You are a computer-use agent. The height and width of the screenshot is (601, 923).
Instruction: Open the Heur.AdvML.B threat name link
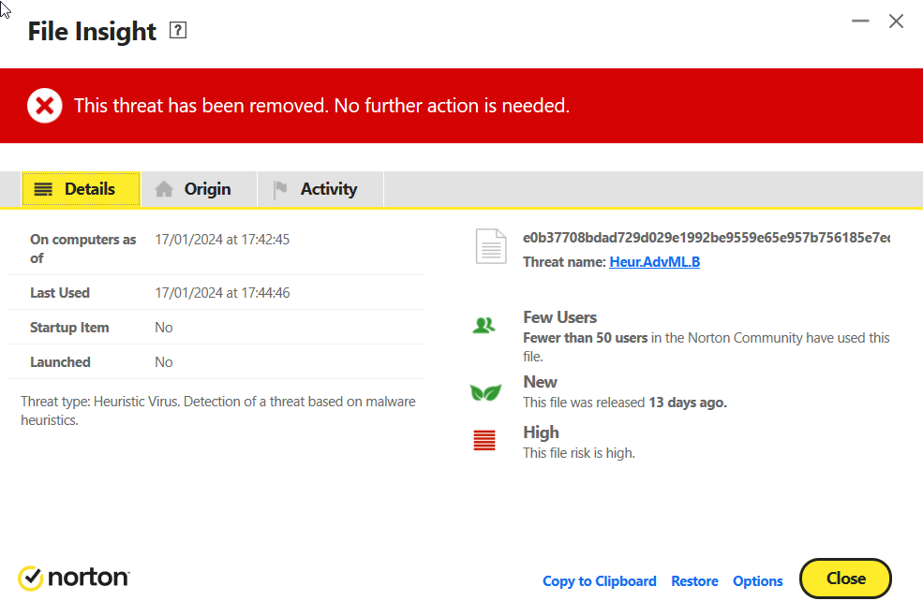pos(654,262)
